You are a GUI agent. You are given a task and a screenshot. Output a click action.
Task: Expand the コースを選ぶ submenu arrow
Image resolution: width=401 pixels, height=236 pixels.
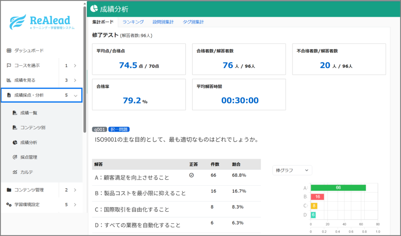pos(75,66)
